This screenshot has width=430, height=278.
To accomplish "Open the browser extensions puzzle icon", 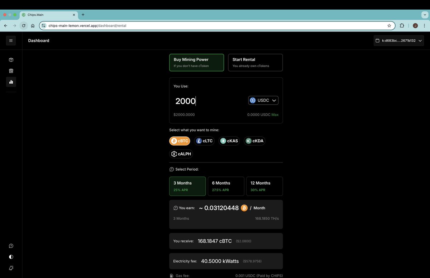I will (402, 26).
